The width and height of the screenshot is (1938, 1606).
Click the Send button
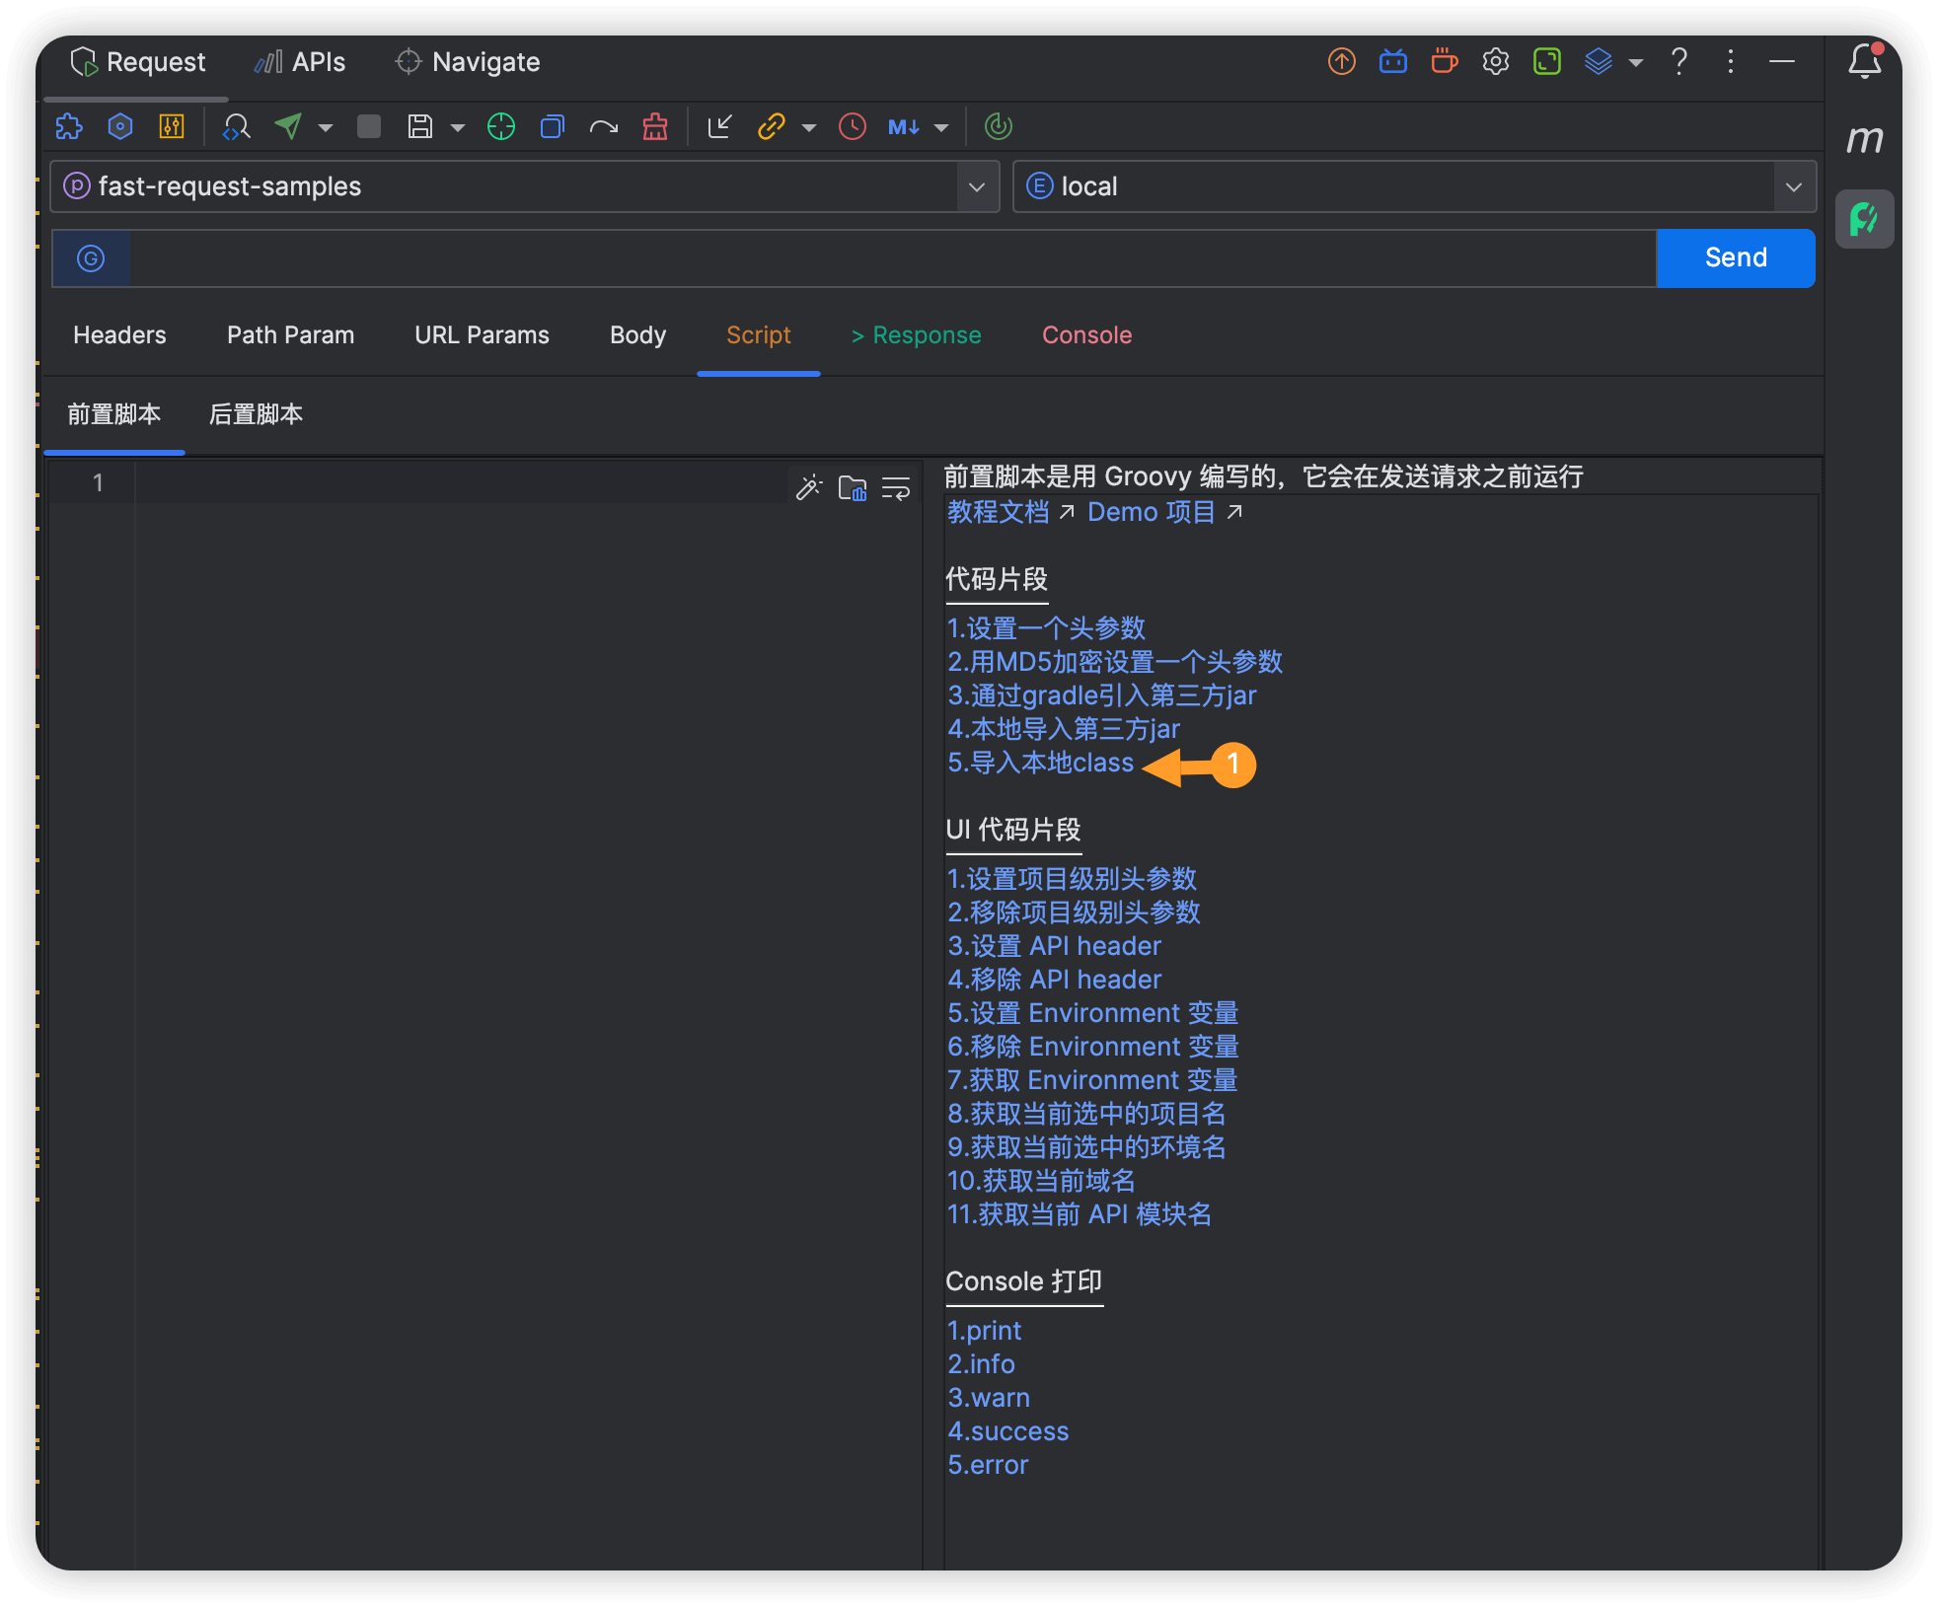tap(1736, 258)
